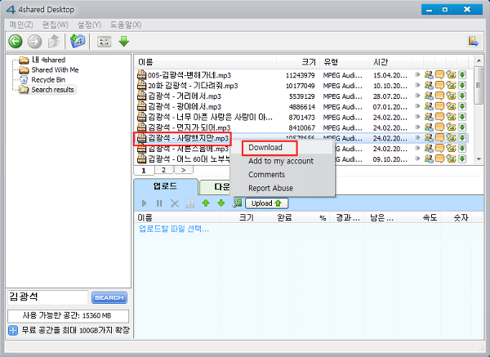The image size is (490, 357).
Task: Open the 편집(W) menu
Action: (x=56, y=25)
